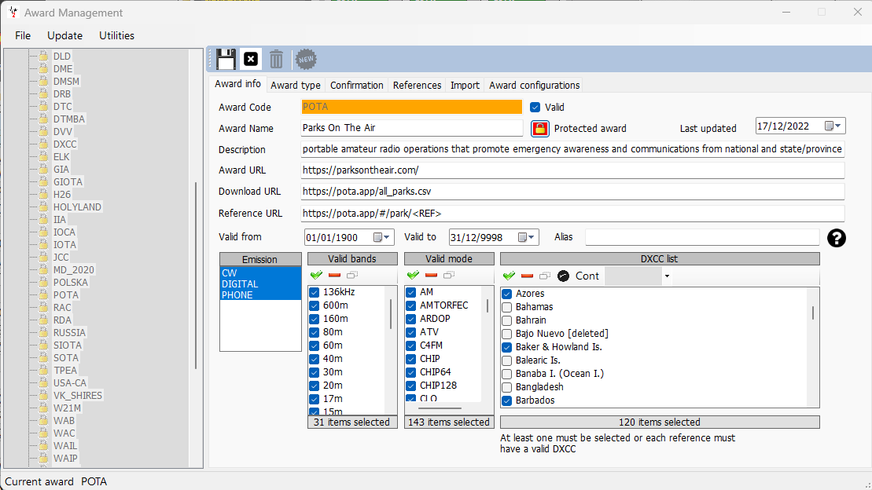This screenshot has width=872, height=490.
Task: Switch to the Award configurations tab
Action: pos(535,85)
